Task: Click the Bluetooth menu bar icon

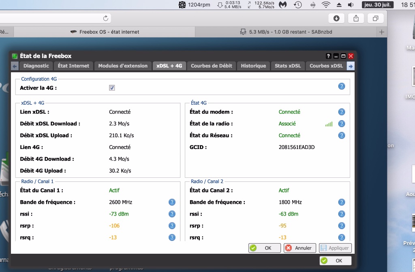Action: tap(312, 5)
